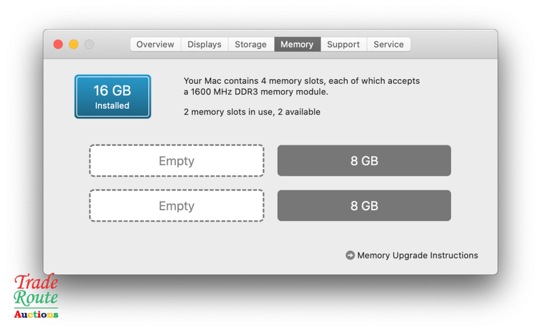
Task: Close the window with the red button
Action: point(58,44)
